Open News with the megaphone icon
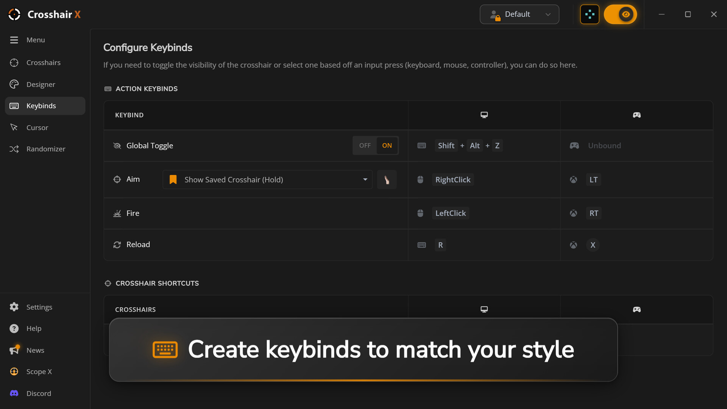Viewport: 727px width, 409px height. click(x=14, y=350)
